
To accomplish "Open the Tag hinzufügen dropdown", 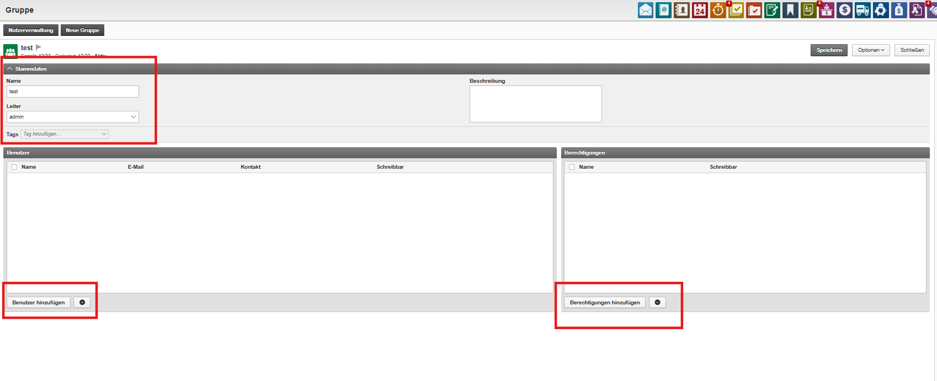I will (65, 134).
